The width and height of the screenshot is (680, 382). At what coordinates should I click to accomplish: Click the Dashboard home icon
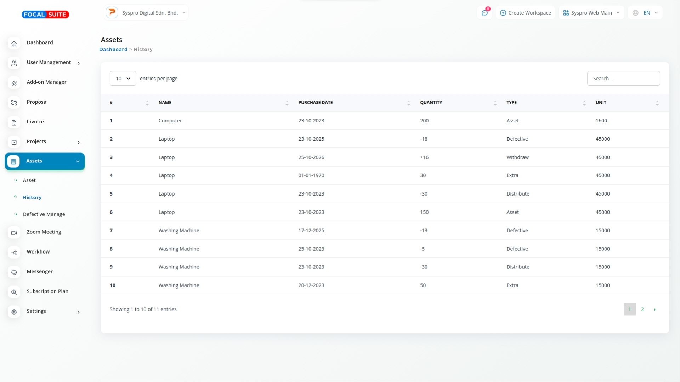point(14,44)
